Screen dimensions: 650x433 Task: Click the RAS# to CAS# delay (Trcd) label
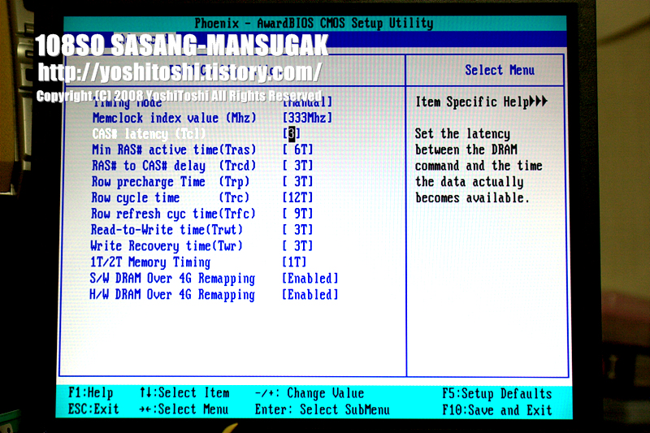pos(174,166)
